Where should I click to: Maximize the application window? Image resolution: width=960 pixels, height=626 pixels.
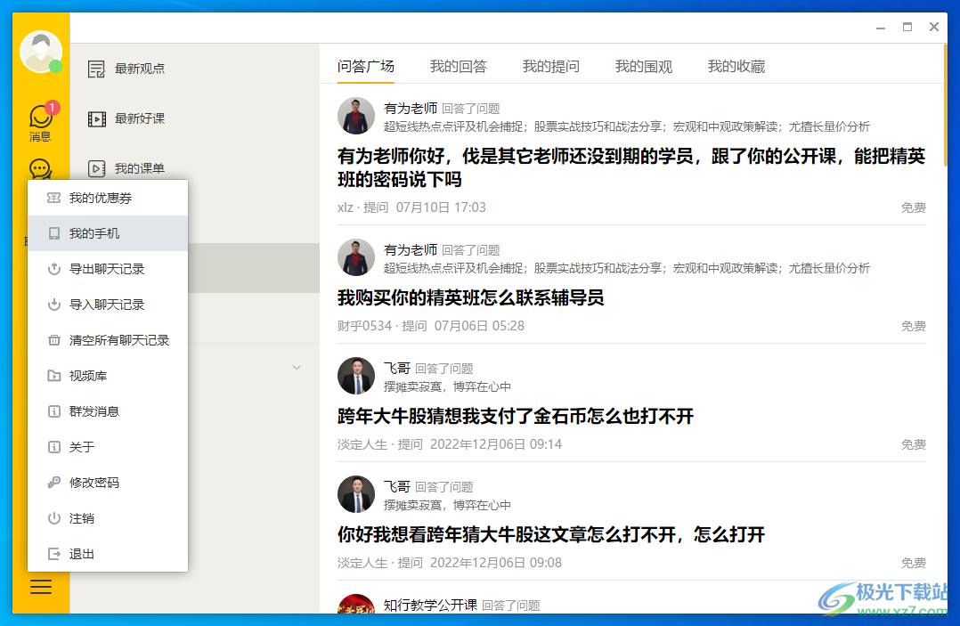click(907, 27)
